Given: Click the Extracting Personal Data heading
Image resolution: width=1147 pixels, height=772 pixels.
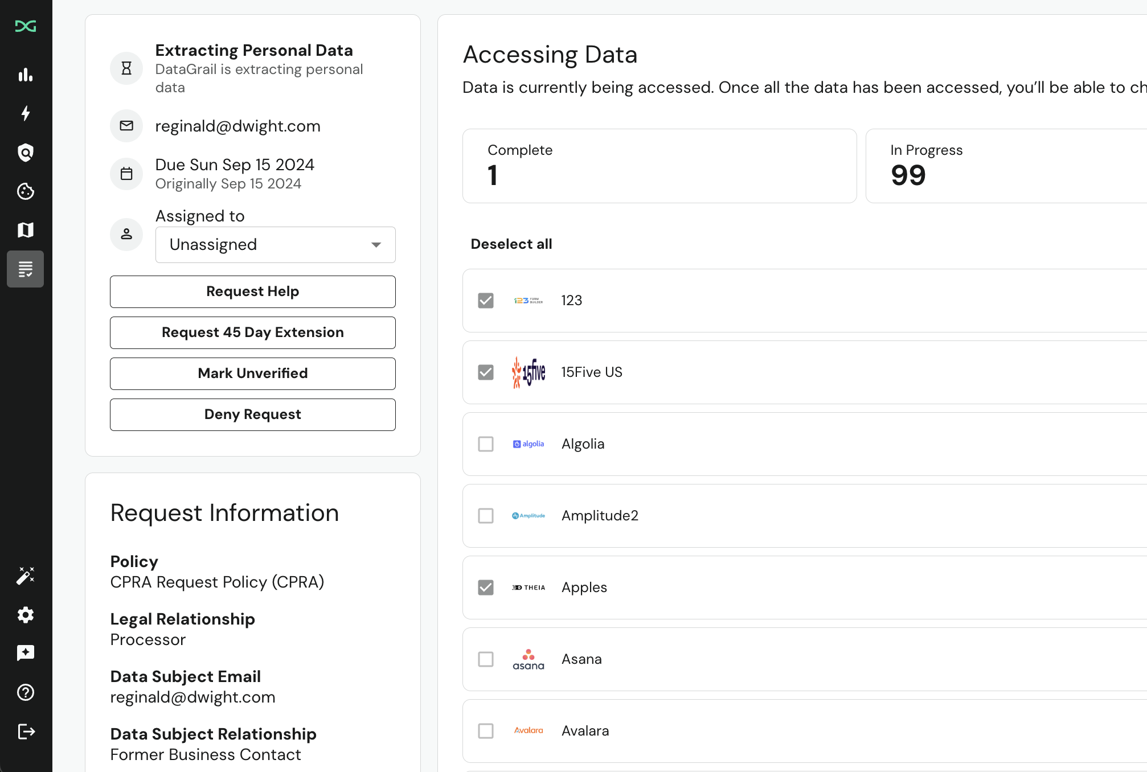Looking at the screenshot, I should pos(254,51).
